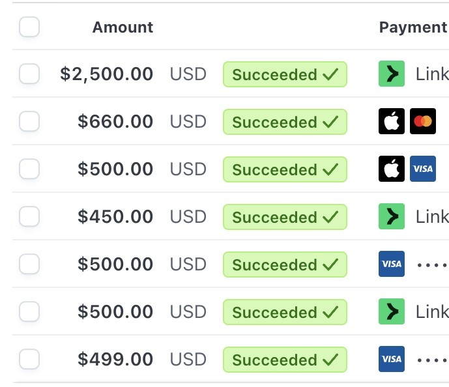
Task: Click the Mastercard icon on the $660.00 payment
Action: 423,122
